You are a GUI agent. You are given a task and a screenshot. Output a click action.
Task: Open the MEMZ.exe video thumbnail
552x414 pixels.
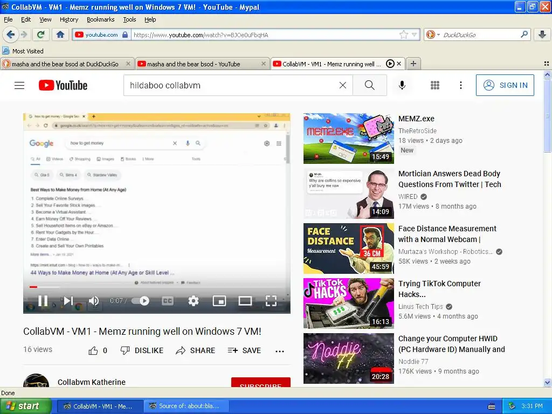coord(349,139)
